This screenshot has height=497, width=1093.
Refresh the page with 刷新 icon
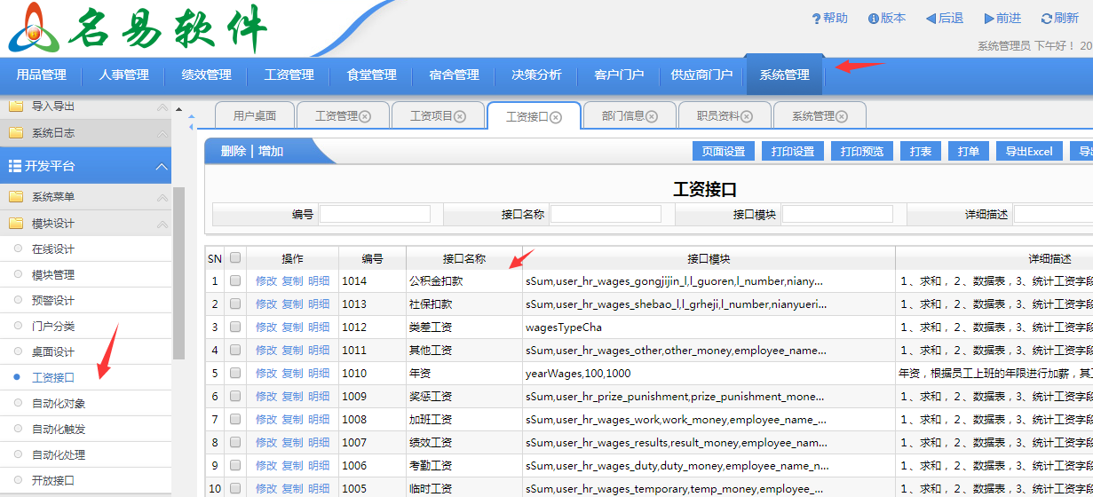point(1047,19)
